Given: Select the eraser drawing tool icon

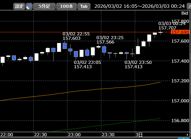Looking at the screenshot, I should (x=29, y=6).
